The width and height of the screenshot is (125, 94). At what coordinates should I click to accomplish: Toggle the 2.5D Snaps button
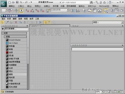point(27,11)
